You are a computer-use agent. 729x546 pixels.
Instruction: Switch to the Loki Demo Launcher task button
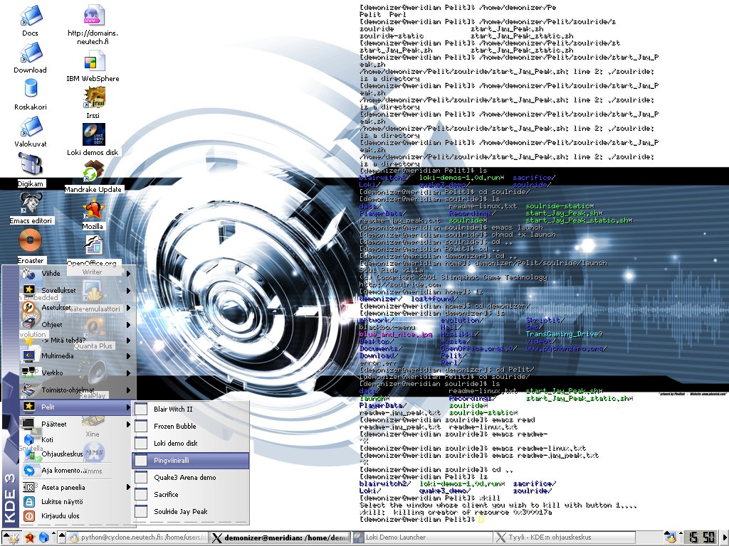(x=421, y=537)
